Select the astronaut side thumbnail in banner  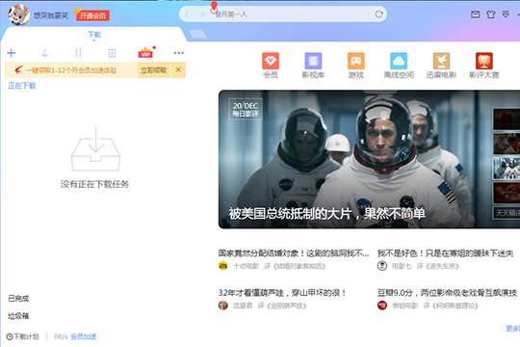click(507, 168)
